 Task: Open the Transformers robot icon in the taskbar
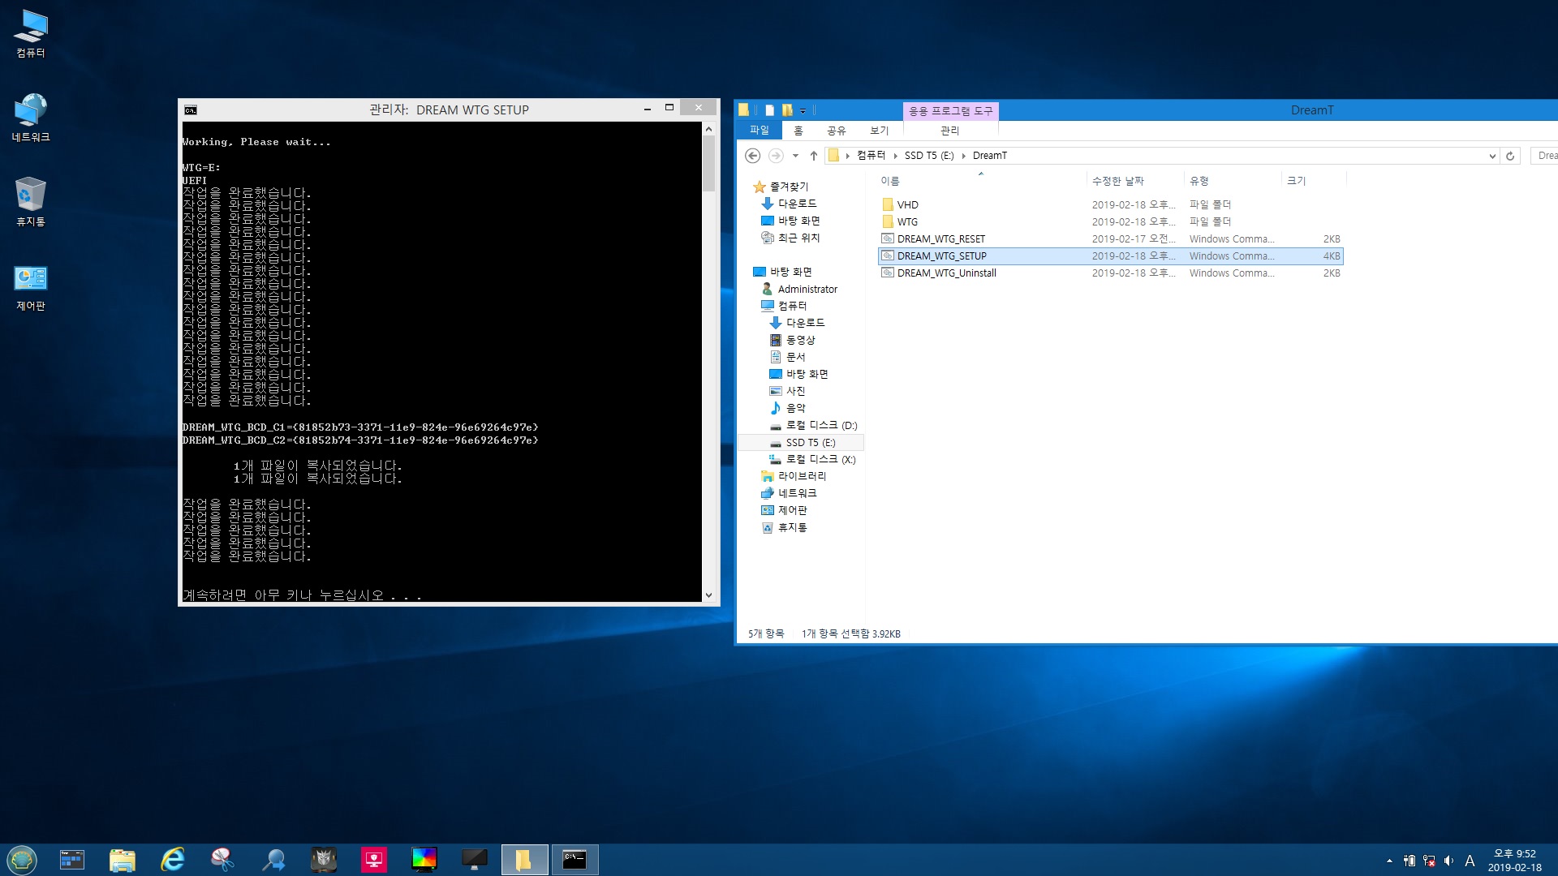324,860
